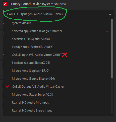Select System default from the list
Screen dimensions: 116x122
pos(57,23)
